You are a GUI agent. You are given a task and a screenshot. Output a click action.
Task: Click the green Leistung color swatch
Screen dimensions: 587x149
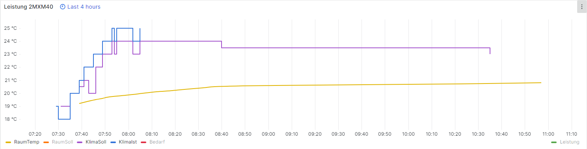554,142
